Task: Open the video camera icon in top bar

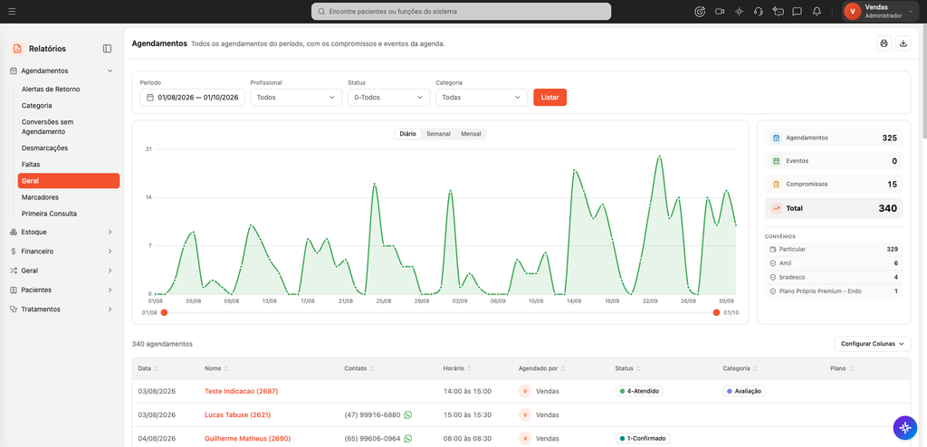Action: pyautogui.click(x=720, y=11)
